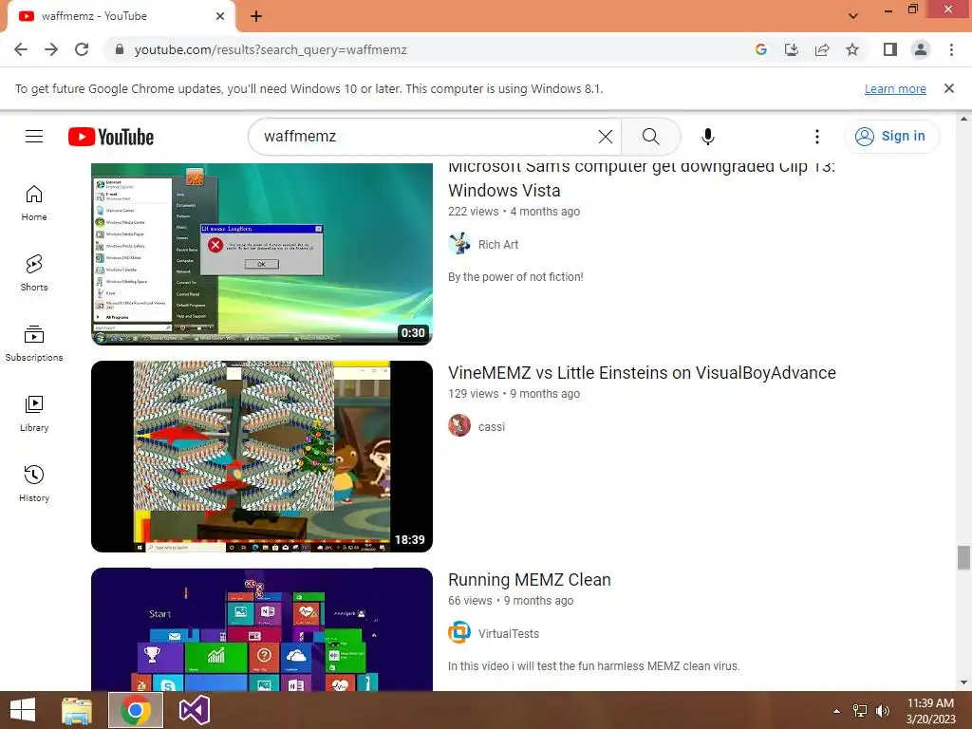Screen dimensions: 972x729
Task: Open Visual Studio from taskbar
Action: click(195, 710)
